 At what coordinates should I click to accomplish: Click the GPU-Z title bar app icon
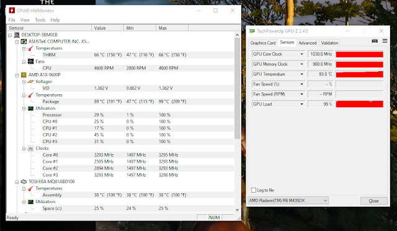pyautogui.click(x=252, y=31)
